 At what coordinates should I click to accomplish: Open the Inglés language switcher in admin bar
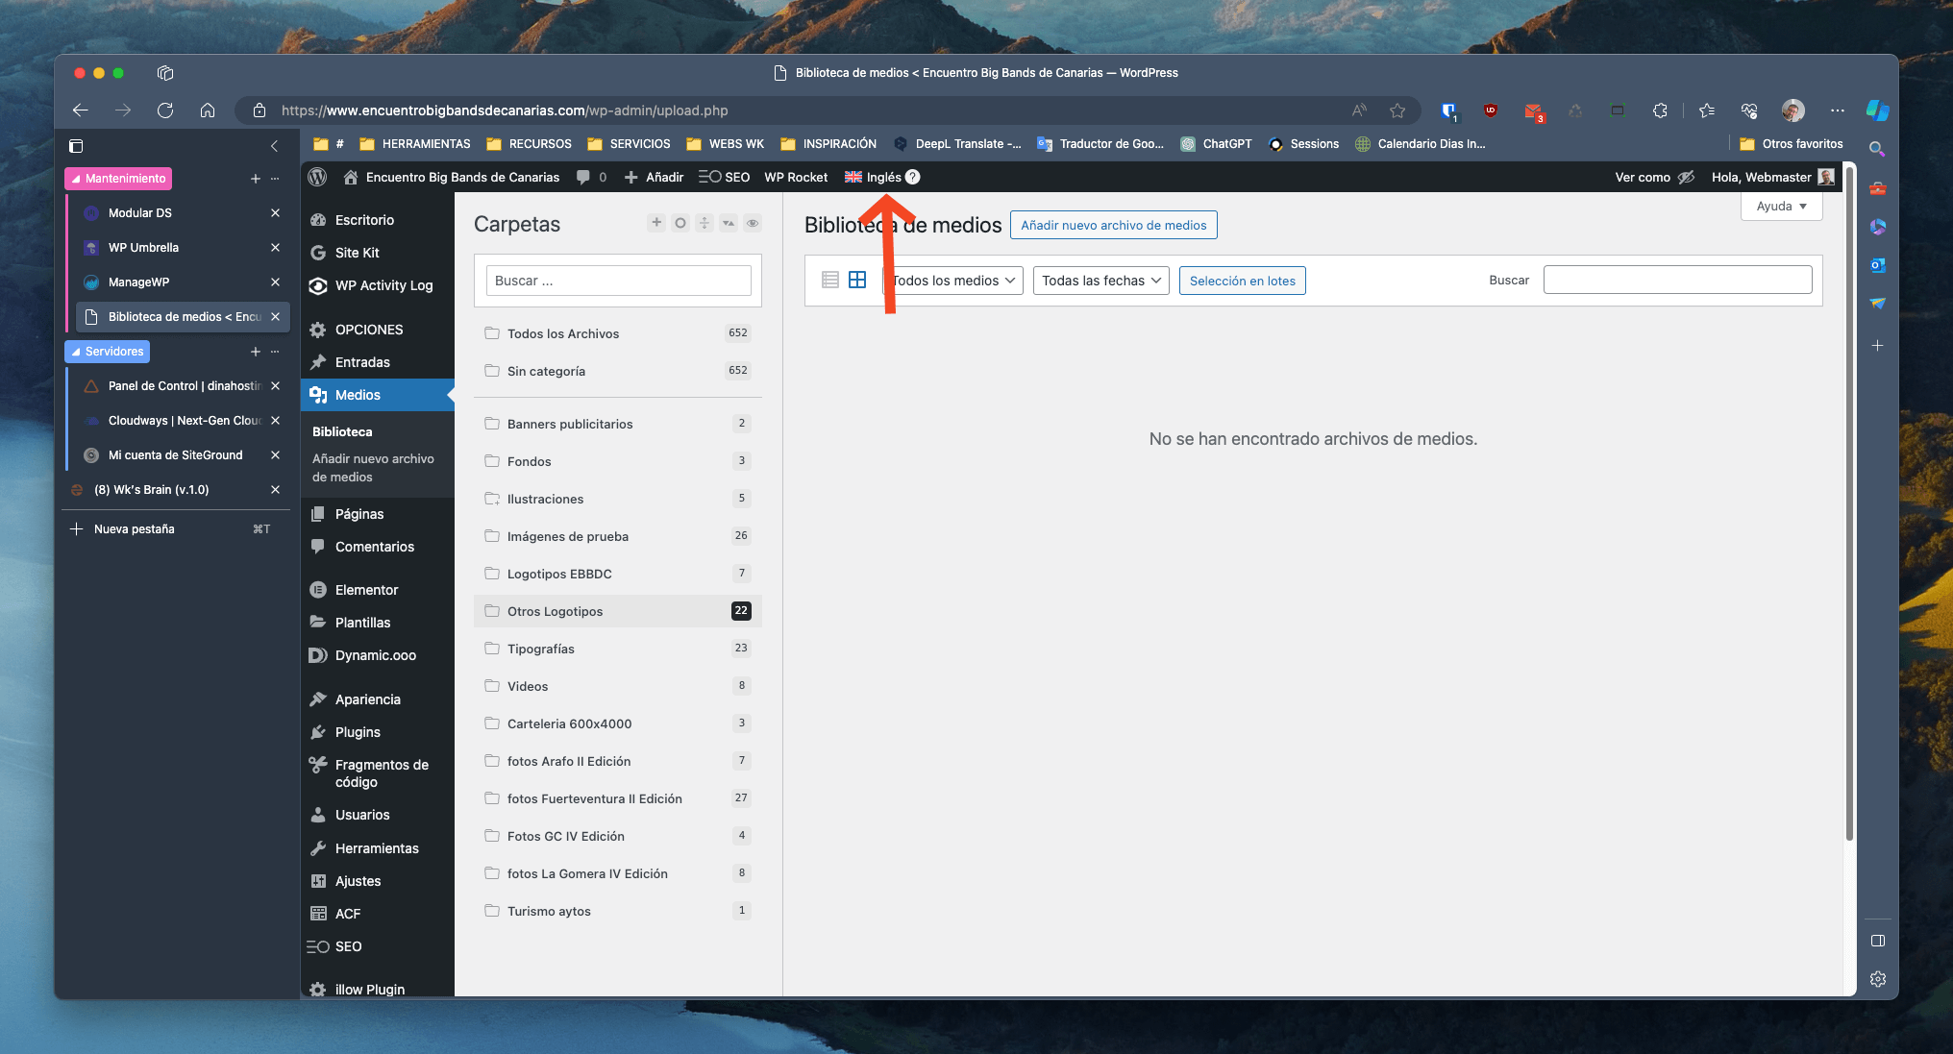pyautogui.click(x=882, y=177)
